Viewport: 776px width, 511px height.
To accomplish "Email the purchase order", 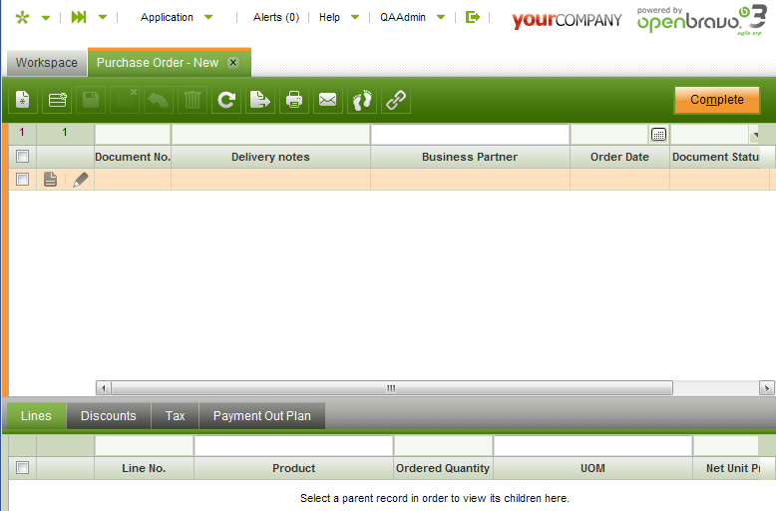I will tap(327, 100).
